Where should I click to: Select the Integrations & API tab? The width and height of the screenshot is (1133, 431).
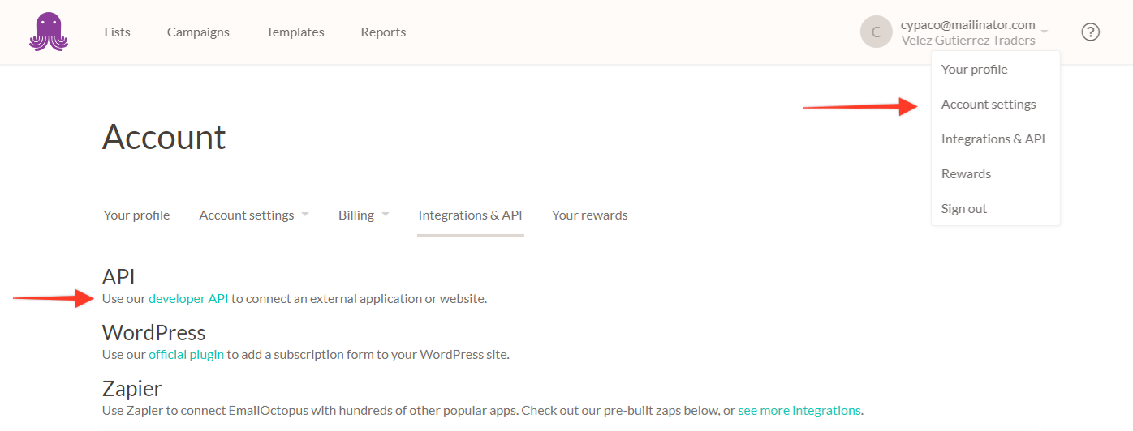471,215
